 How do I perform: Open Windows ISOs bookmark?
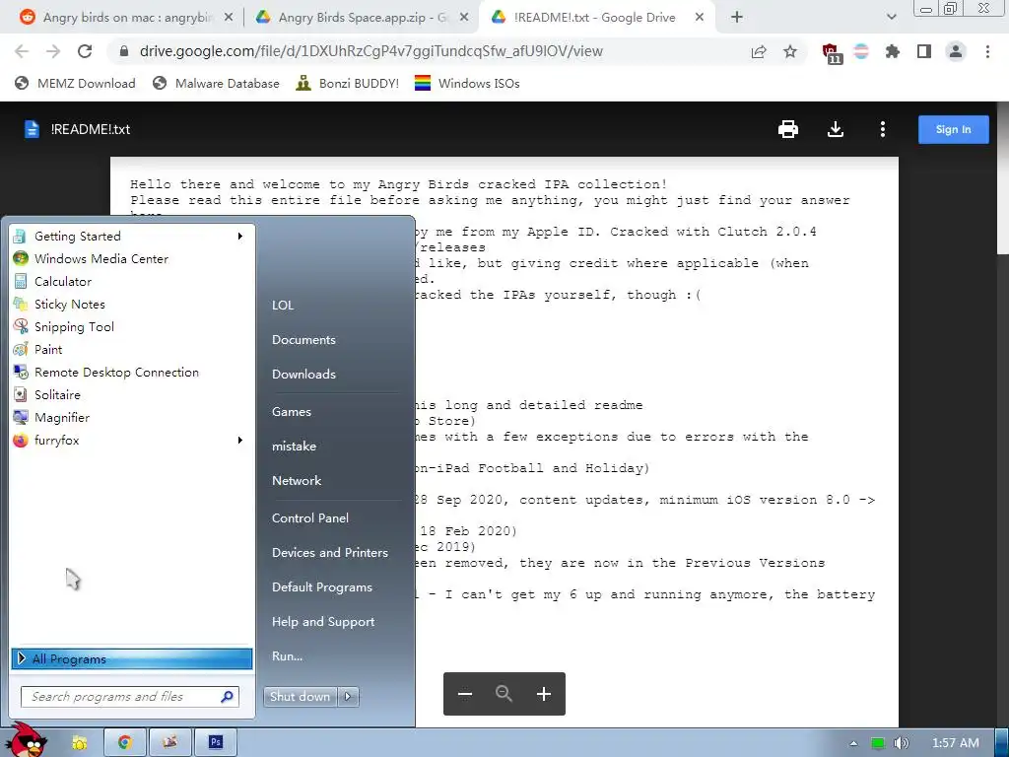467,83
